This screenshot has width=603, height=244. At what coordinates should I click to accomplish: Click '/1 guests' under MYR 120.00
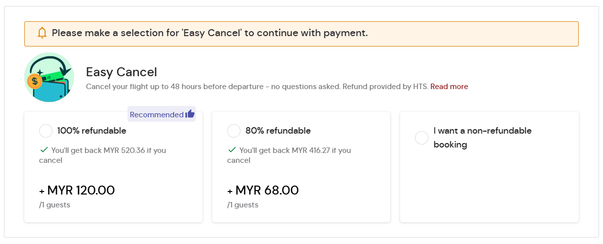click(55, 205)
